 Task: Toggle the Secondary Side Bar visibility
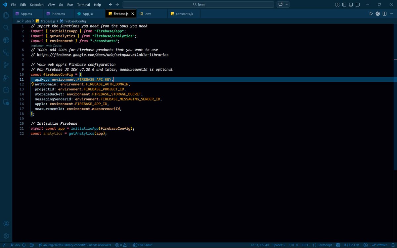[358, 5]
